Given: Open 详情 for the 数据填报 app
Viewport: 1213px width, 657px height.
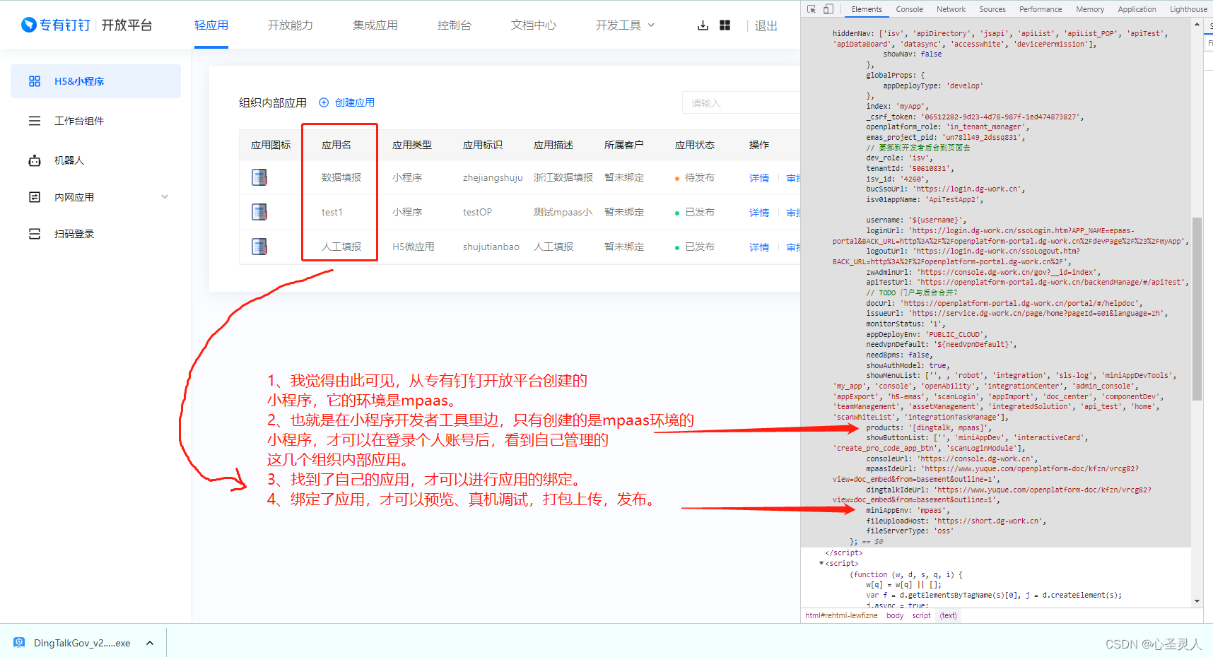Looking at the screenshot, I should (759, 178).
